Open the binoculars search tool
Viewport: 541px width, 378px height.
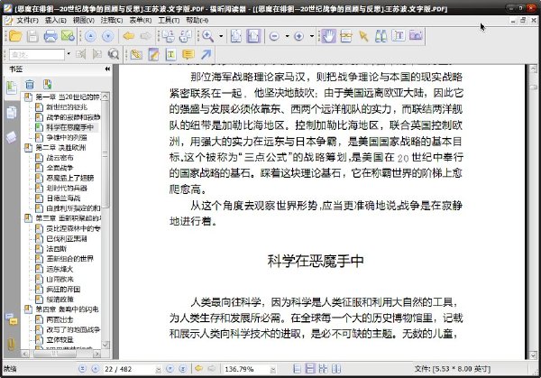381,36
